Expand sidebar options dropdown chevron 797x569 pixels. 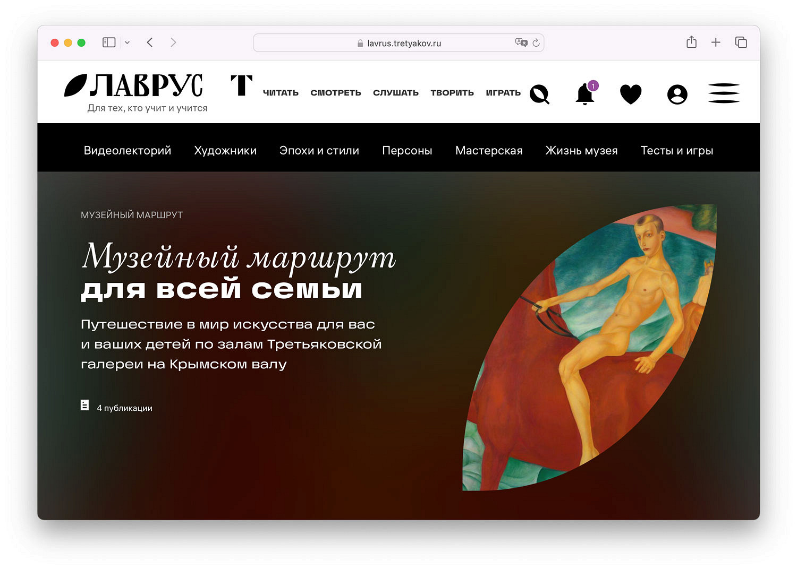[x=127, y=42]
